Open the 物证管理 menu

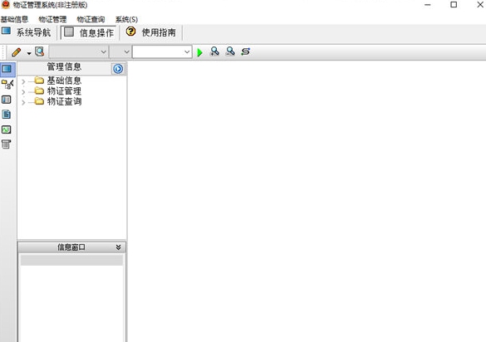pos(52,19)
